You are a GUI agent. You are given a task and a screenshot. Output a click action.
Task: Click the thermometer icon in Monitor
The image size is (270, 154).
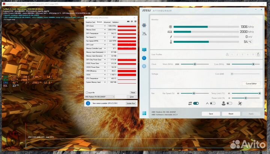(171, 42)
